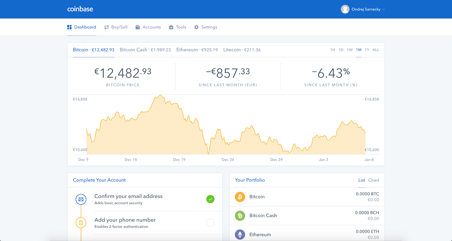Screen dimensions: 452x241
Task: Open the Ethereum portfolio row
Action: 307,233
